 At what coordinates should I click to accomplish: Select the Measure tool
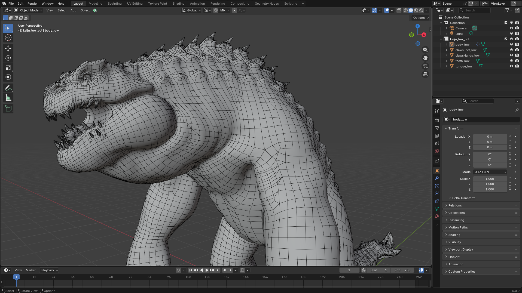coord(8,98)
